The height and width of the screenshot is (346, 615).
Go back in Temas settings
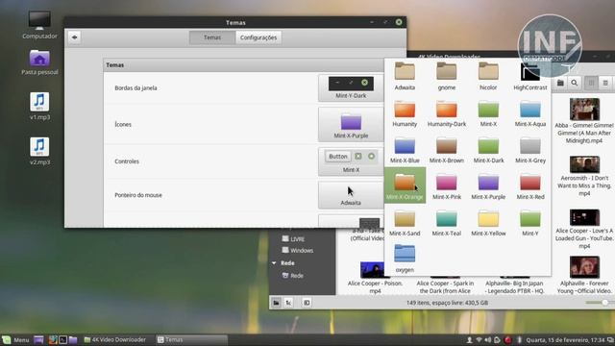tap(74, 37)
